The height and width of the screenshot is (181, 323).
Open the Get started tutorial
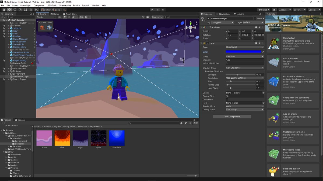293,43
